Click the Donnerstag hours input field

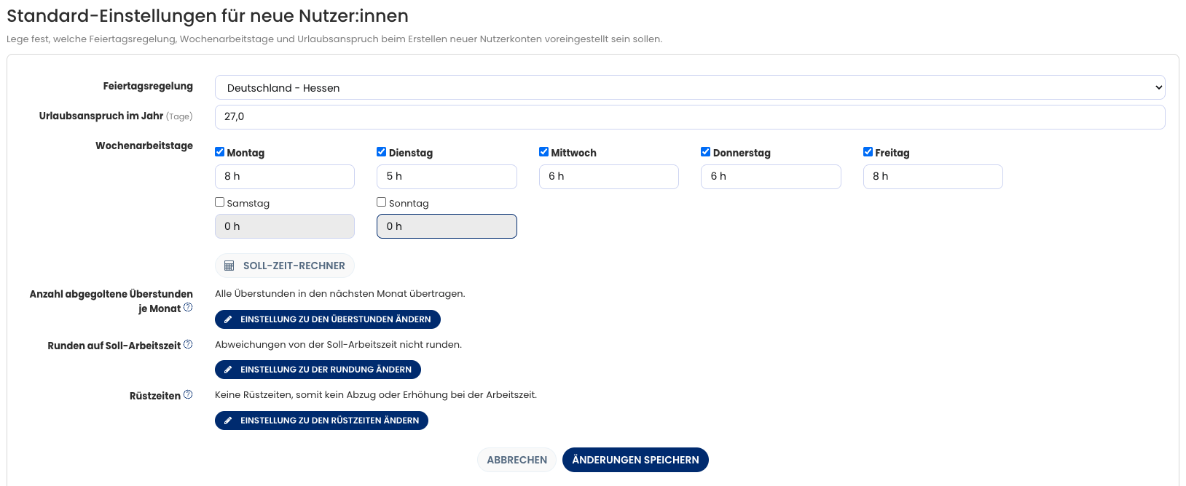(x=771, y=177)
